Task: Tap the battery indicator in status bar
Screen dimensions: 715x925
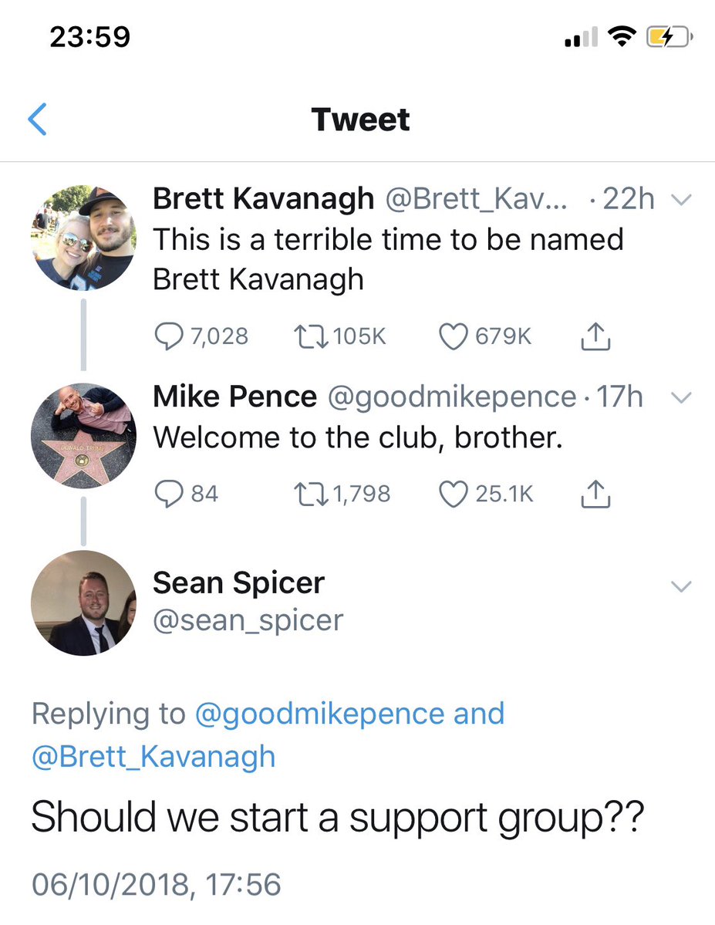Action: point(669,37)
